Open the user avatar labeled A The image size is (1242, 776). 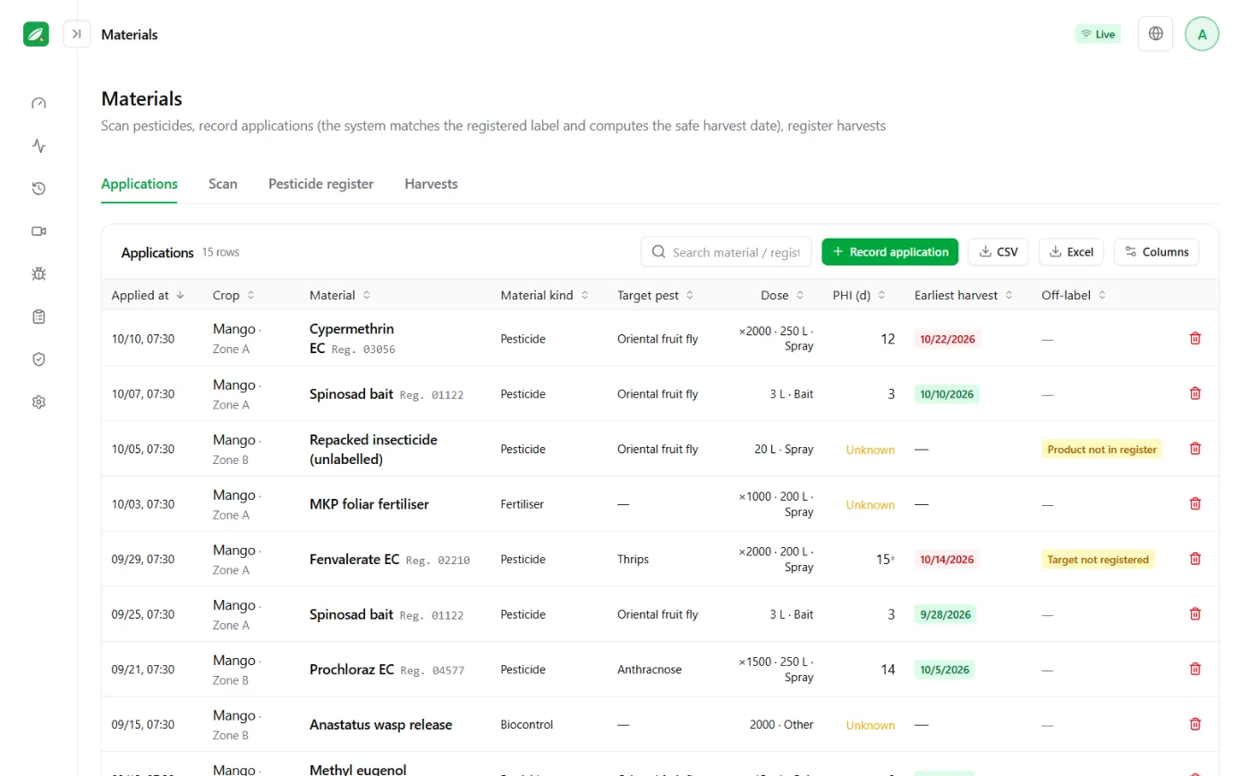coord(1202,34)
